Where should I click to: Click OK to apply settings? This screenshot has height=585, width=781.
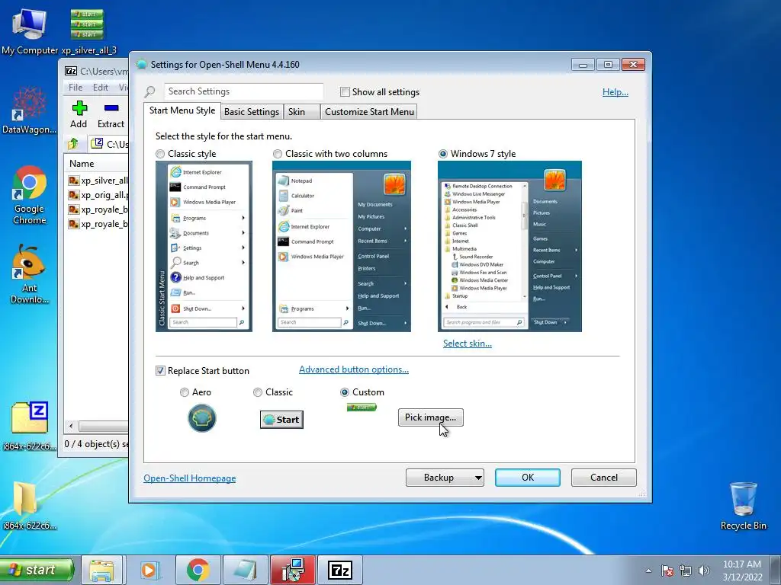point(528,478)
